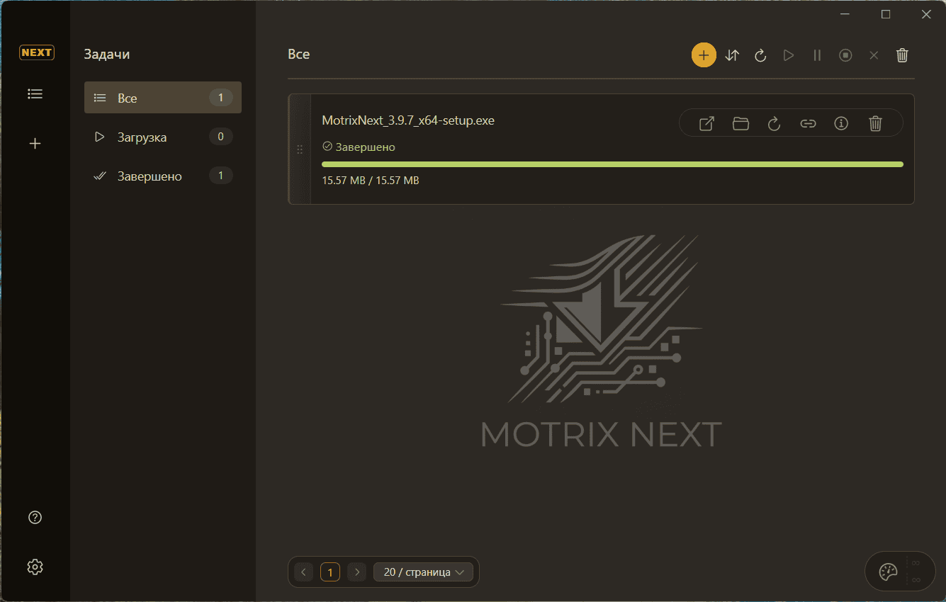Viewport: 946px width, 602px height.
Task: Click the 15.57 MB / 15.57 MB size text
Action: 371,181
